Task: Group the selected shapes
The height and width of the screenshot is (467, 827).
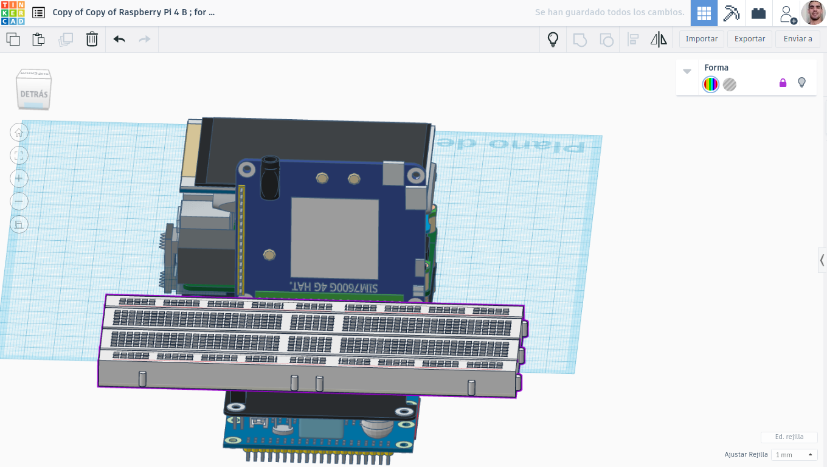Action: 580,40
